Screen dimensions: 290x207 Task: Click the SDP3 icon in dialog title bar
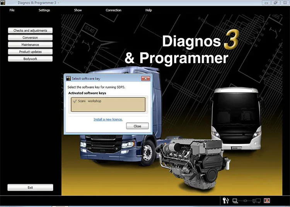[68, 78]
